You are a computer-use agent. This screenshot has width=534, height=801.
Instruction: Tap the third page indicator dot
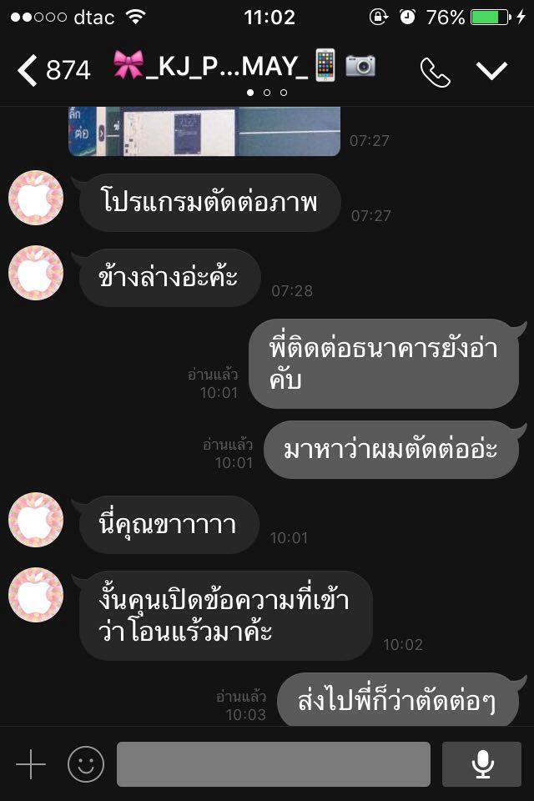click(284, 93)
